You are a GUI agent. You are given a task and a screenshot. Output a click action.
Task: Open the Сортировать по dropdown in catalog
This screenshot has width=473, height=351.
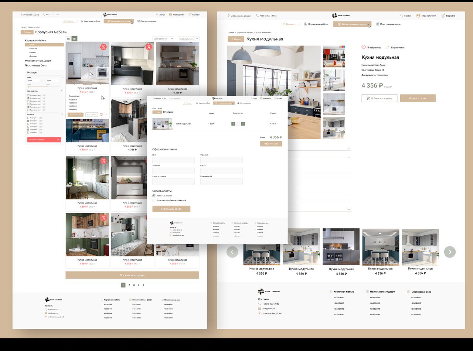point(163,38)
